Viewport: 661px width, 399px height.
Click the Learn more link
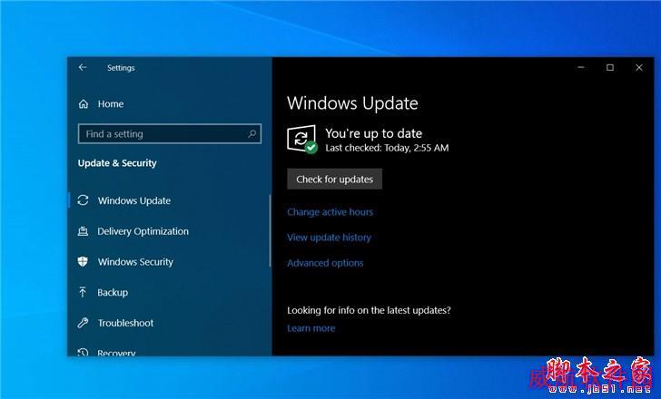pos(311,328)
